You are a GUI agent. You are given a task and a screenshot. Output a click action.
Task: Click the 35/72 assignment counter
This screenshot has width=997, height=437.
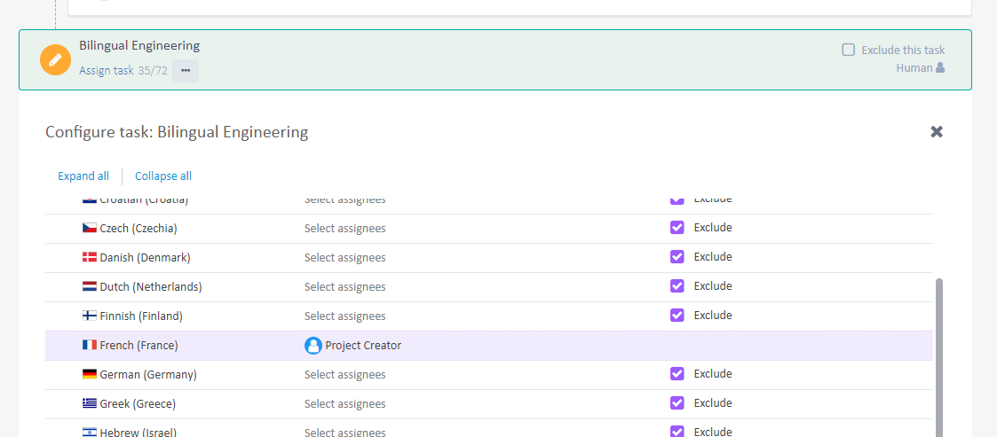(153, 71)
